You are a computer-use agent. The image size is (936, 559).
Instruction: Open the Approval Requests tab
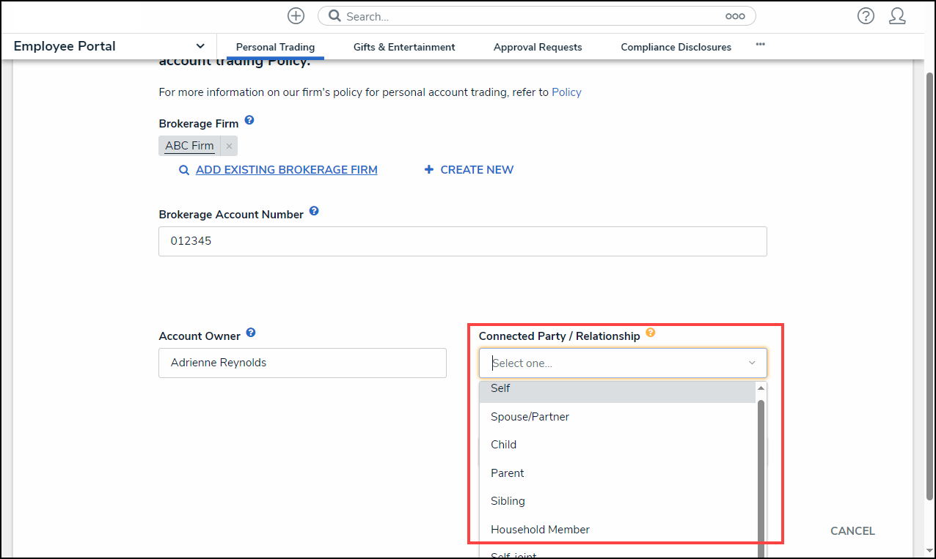click(538, 47)
